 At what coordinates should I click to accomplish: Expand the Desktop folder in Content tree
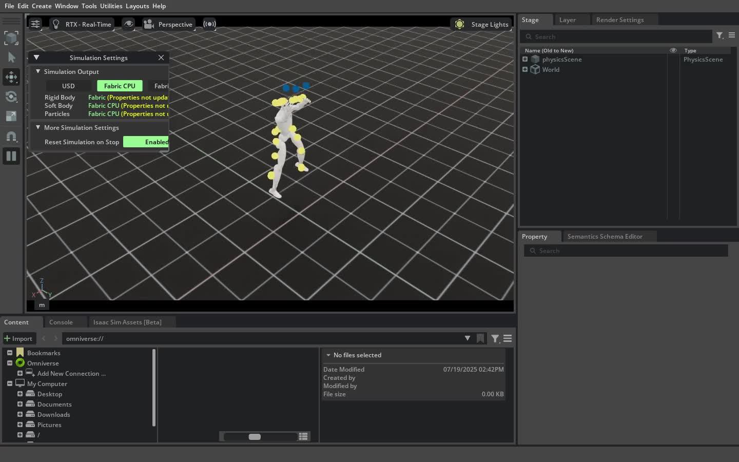20,394
